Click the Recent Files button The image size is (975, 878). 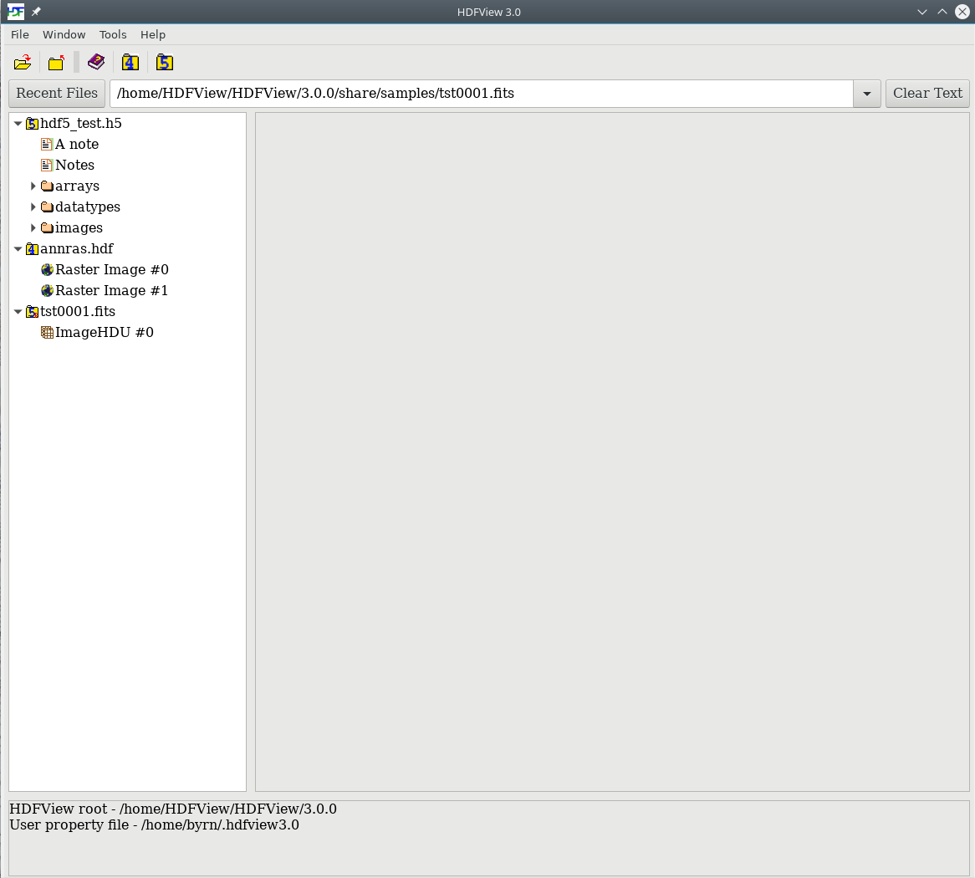[57, 94]
